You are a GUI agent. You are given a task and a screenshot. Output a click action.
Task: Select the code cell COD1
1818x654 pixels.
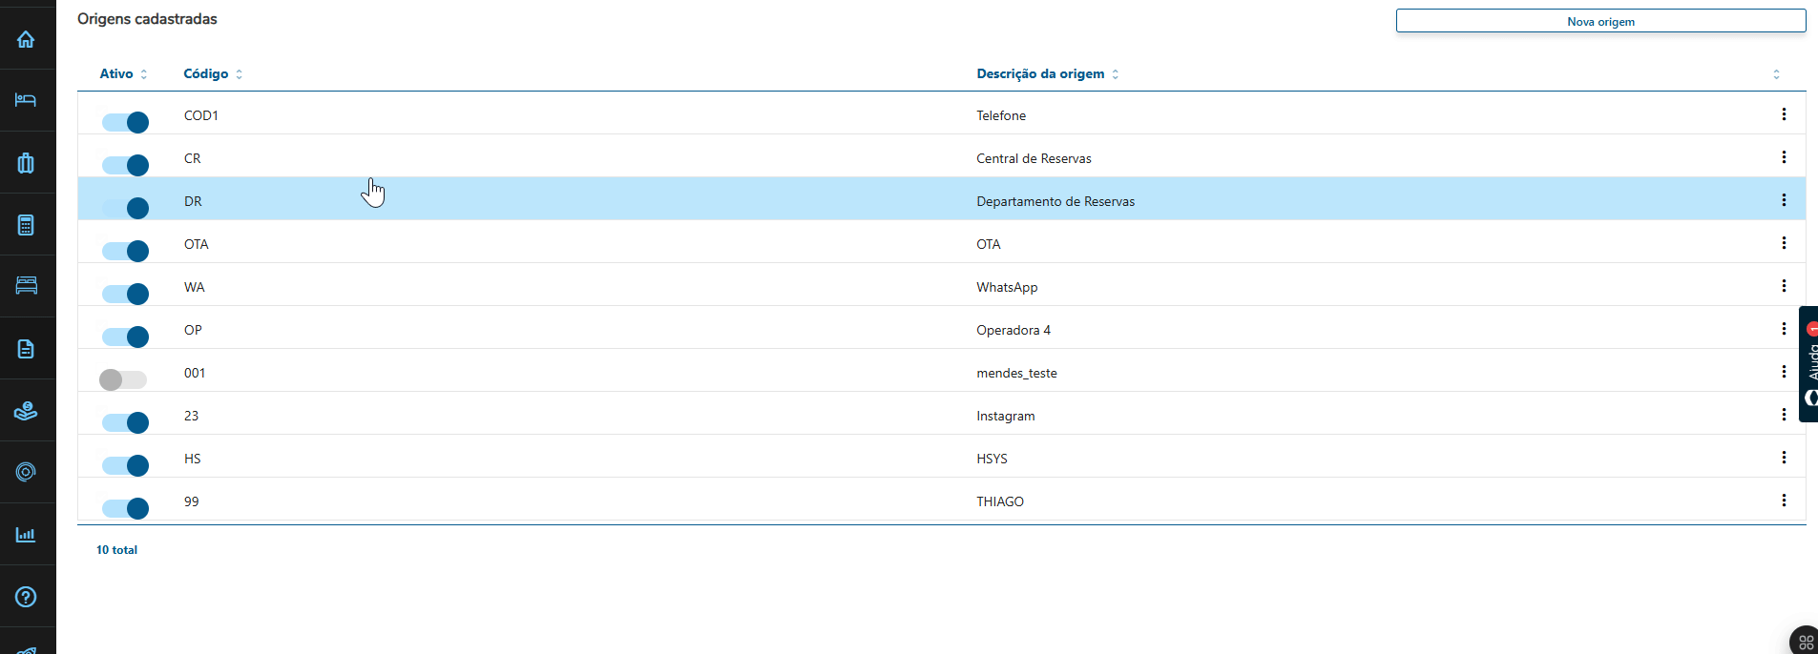(x=201, y=115)
